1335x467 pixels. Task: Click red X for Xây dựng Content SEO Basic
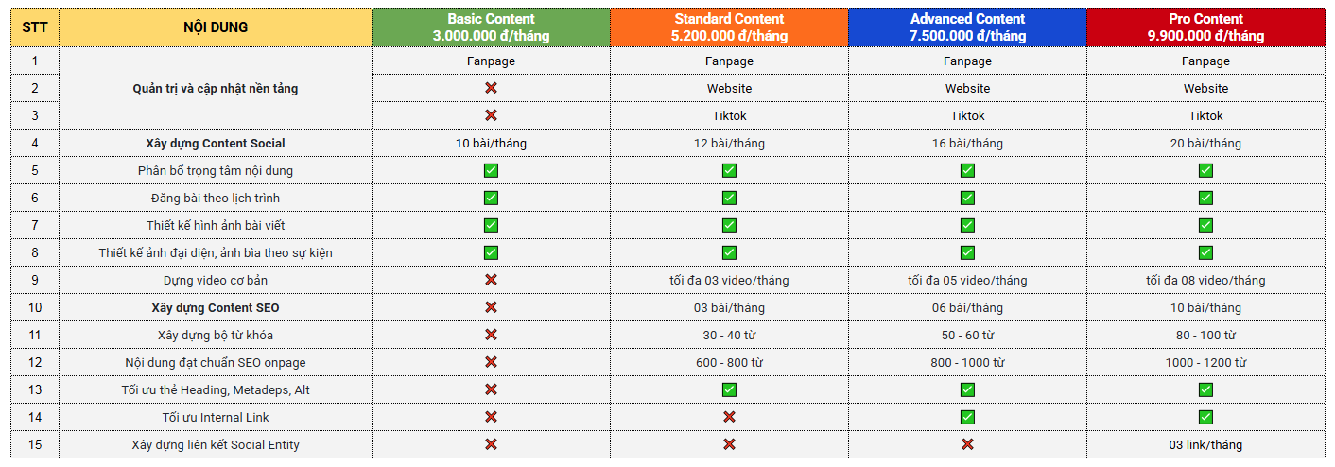coord(491,307)
